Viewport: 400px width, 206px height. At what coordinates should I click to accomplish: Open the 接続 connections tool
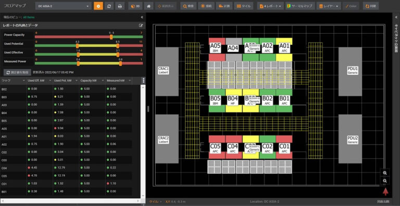click(206, 6)
